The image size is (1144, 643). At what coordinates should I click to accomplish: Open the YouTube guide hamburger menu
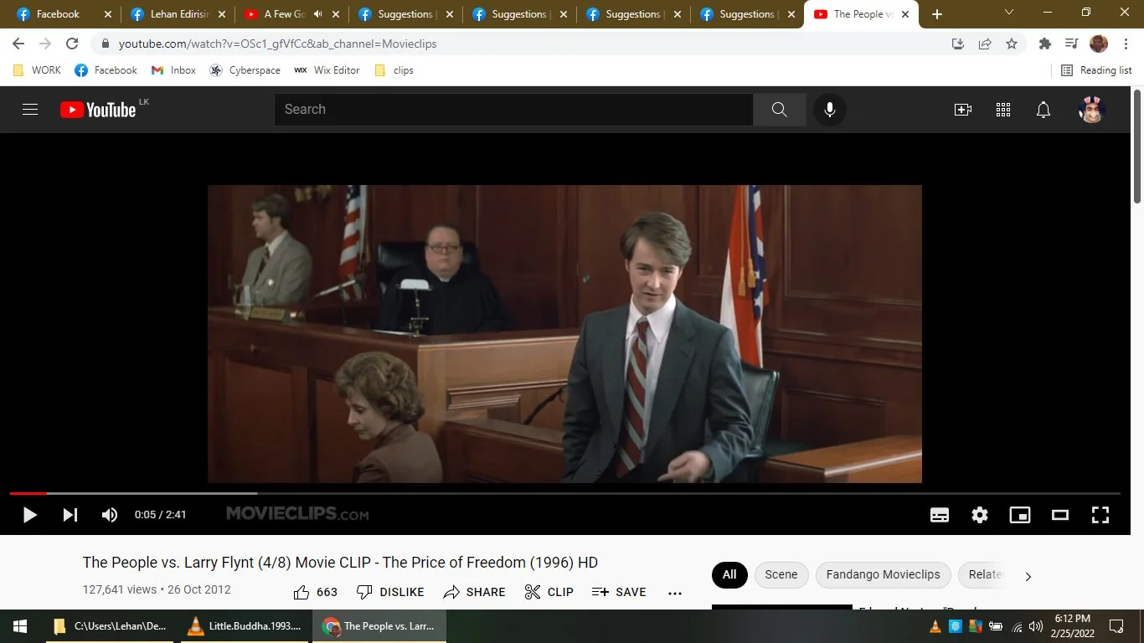[30, 110]
